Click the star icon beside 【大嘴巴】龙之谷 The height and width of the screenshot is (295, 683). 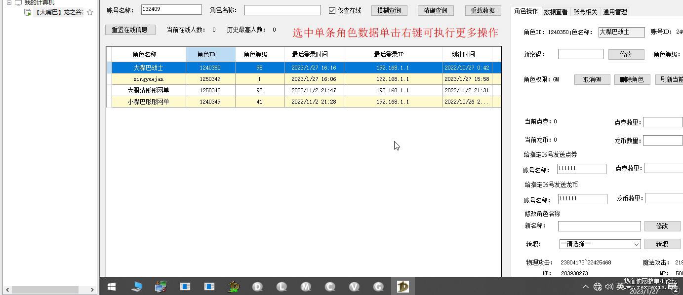point(90,12)
